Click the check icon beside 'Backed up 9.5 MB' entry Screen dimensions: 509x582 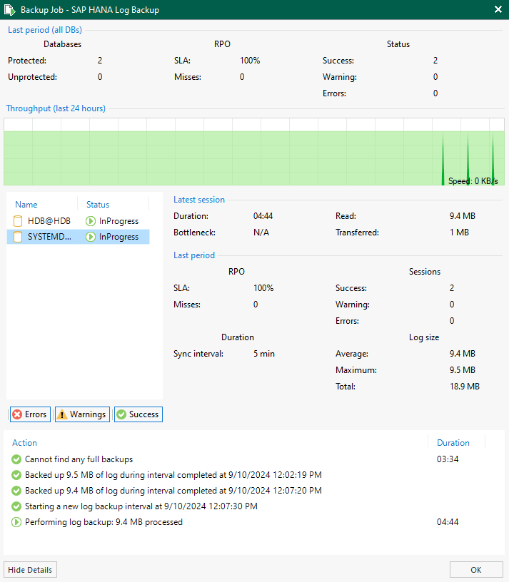coord(16,475)
